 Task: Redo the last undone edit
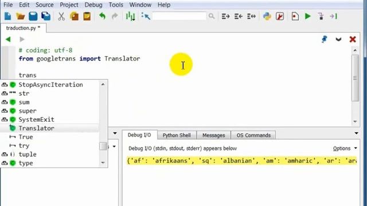(115, 17)
